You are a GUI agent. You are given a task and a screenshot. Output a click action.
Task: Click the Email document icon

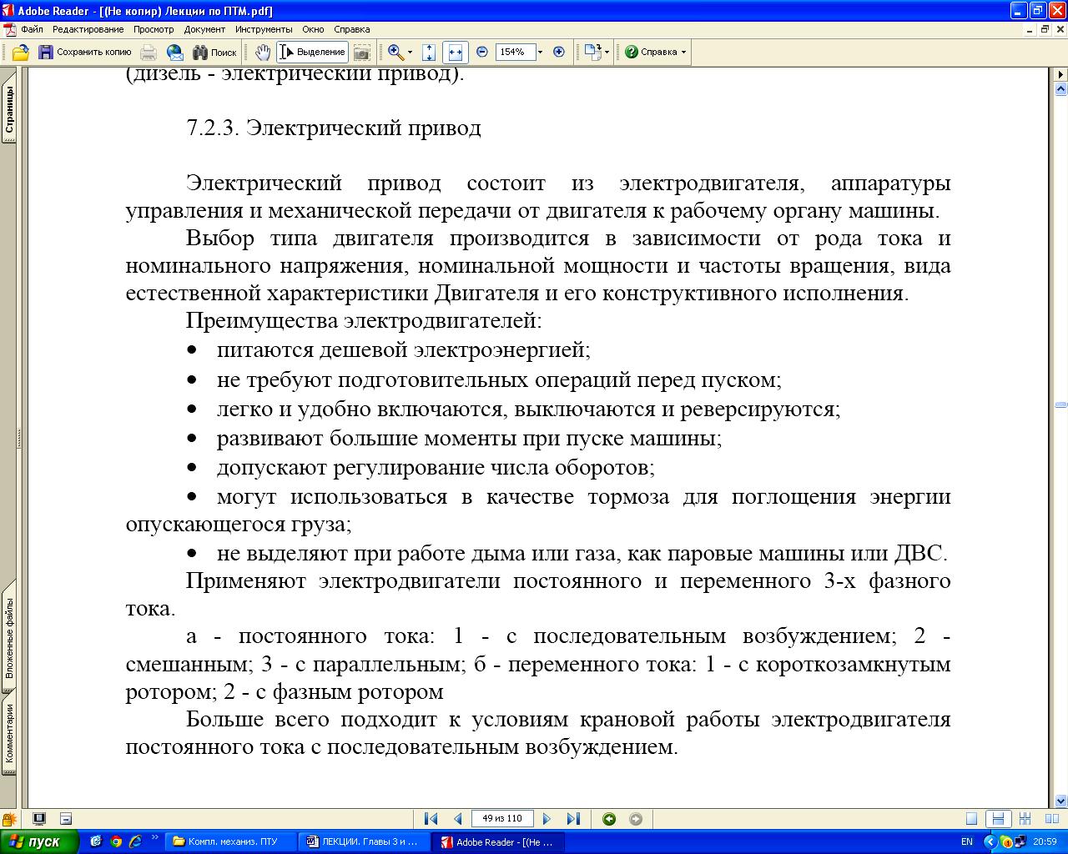[175, 52]
